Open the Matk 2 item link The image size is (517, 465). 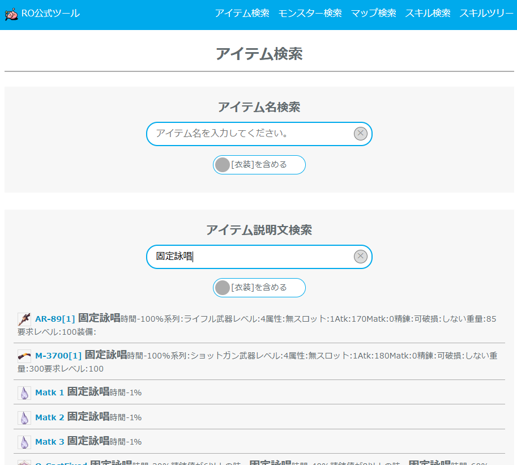50,417
